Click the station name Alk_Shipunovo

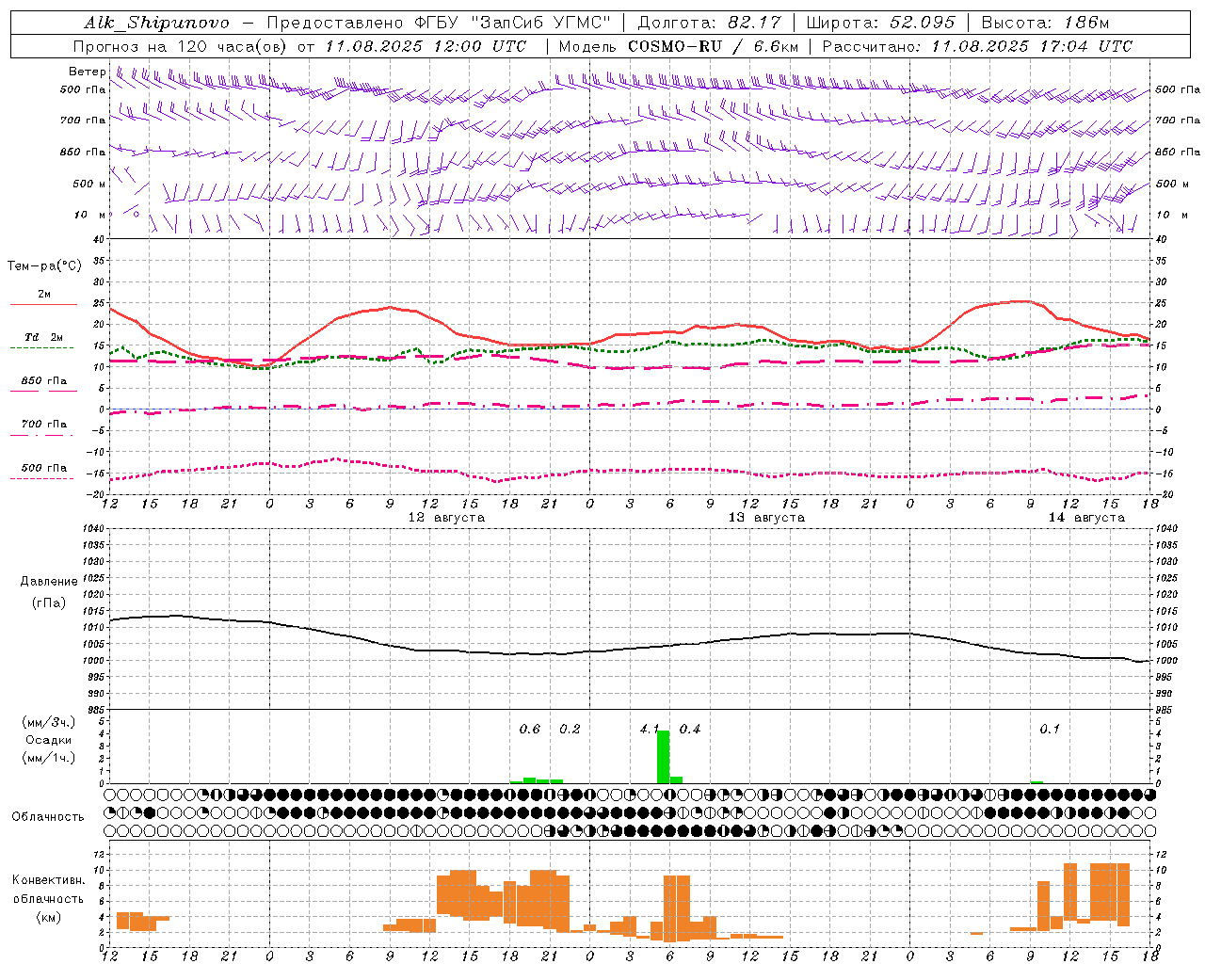click(156, 23)
